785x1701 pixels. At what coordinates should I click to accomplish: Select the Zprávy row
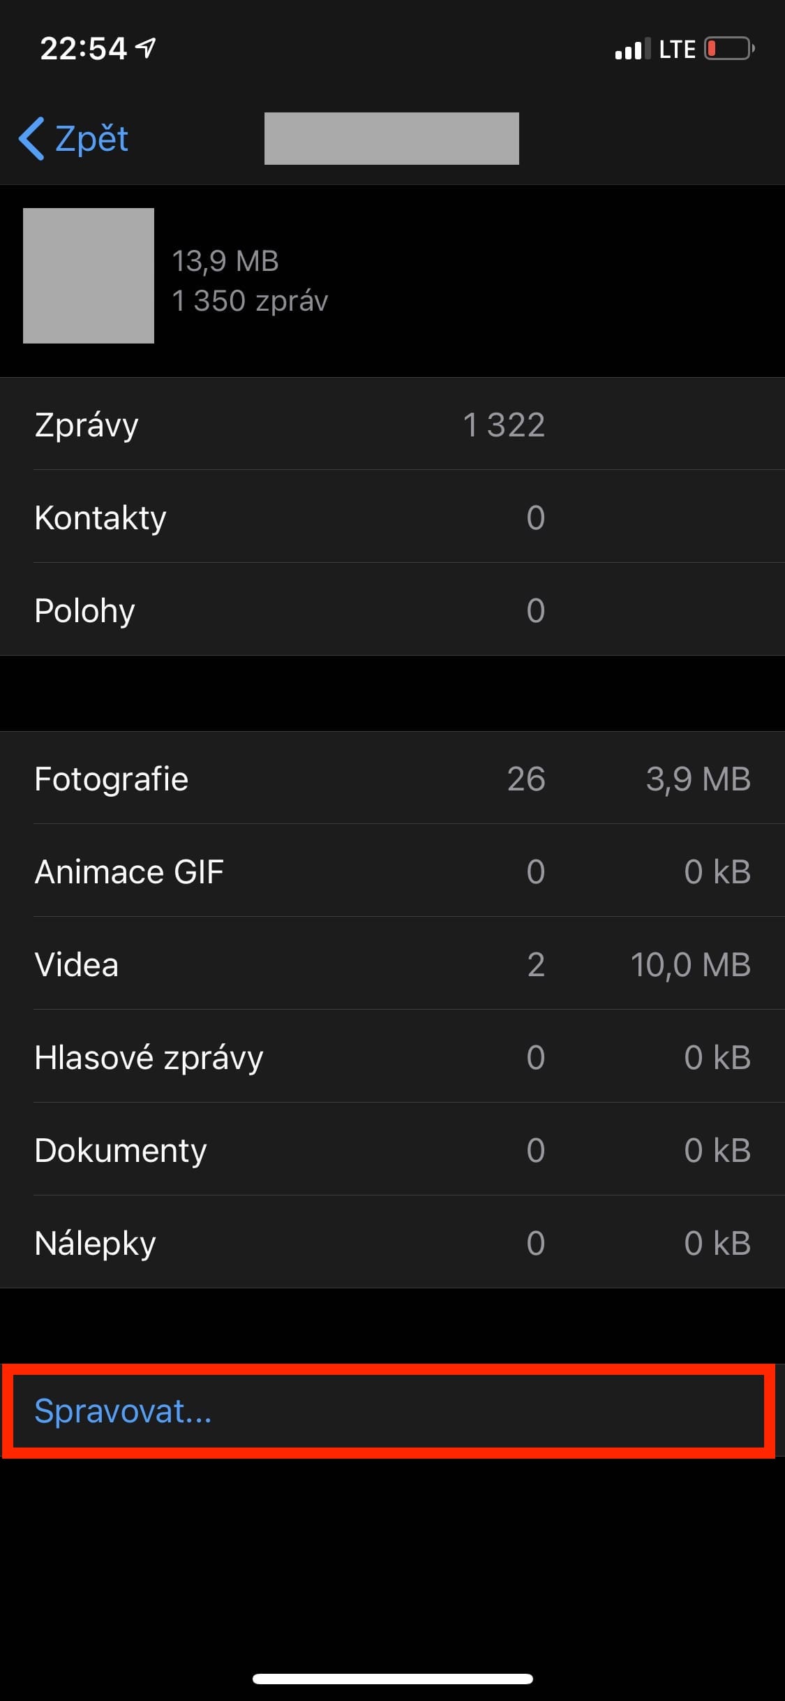click(392, 425)
